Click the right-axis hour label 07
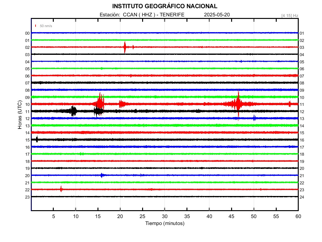 [x=302, y=76]
